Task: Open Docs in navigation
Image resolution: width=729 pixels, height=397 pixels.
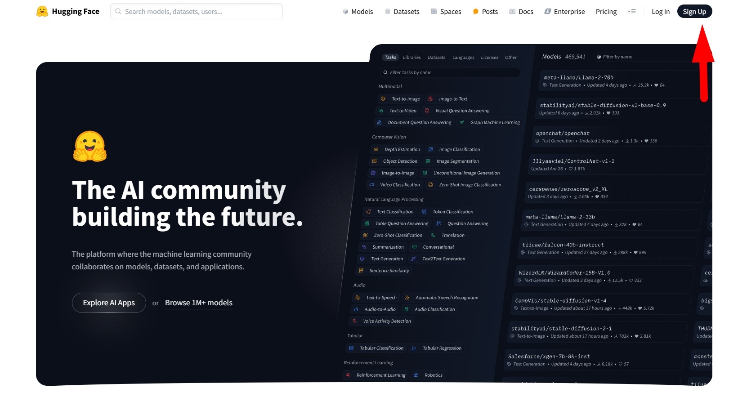Action: pyautogui.click(x=521, y=12)
